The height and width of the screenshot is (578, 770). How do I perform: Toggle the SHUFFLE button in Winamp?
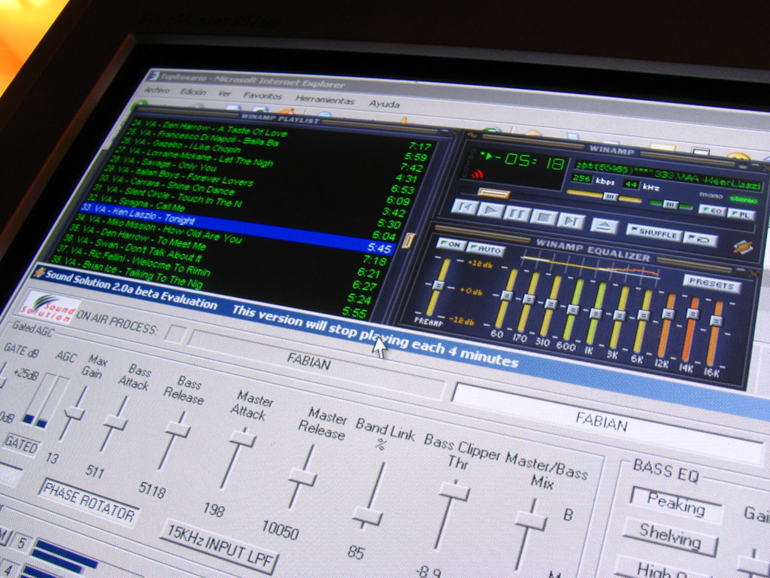653,233
